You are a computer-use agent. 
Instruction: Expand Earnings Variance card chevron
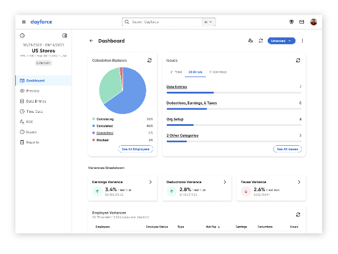(150, 182)
